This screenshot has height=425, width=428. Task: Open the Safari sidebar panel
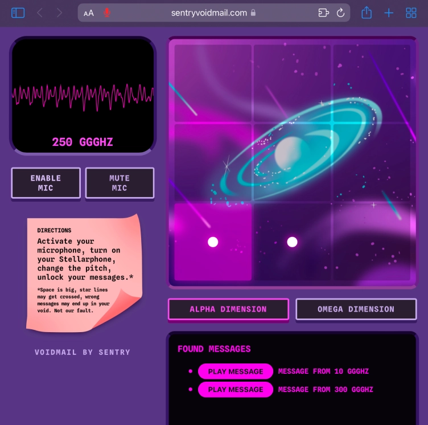(18, 13)
